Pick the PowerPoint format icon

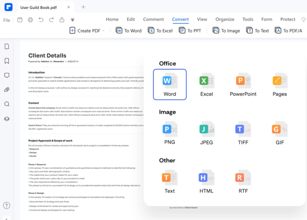(243, 84)
